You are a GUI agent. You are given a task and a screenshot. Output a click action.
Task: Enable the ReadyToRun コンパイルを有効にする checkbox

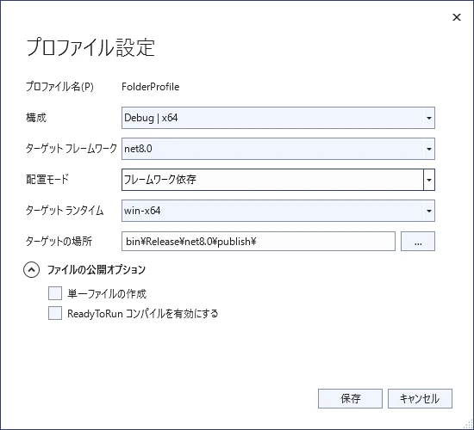click(x=55, y=313)
